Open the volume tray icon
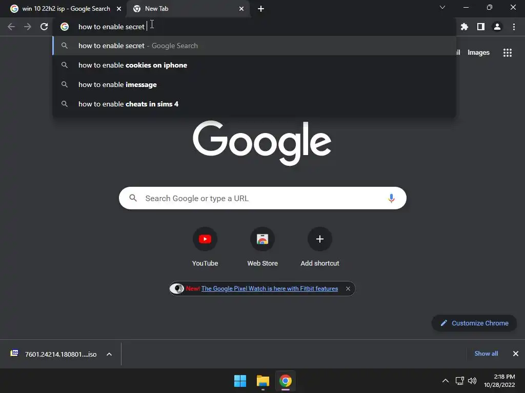 (472, 381)
